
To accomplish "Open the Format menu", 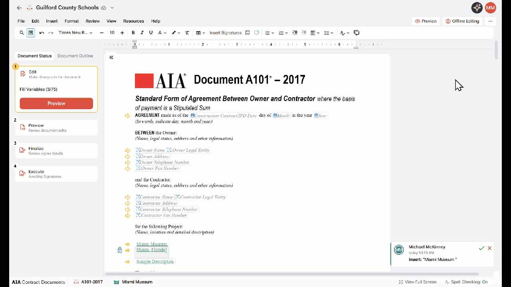I will tap(72, 21).
